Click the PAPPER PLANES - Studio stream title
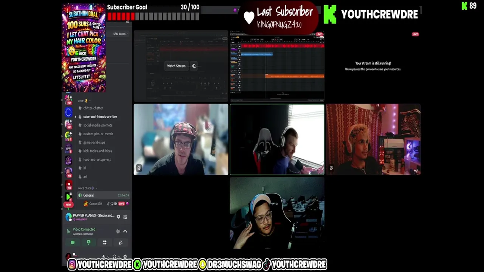The height and width of the screenshot is (272, 484). click(93, 215)
